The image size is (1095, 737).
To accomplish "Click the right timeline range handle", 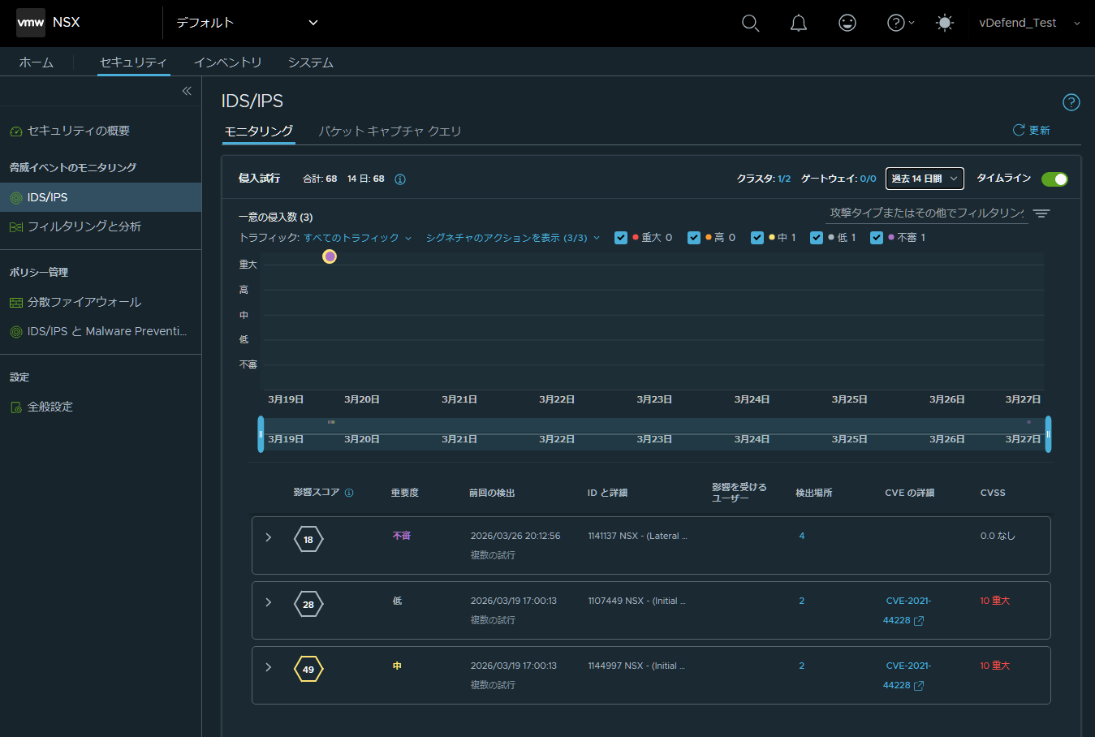I will point(1048,434).
